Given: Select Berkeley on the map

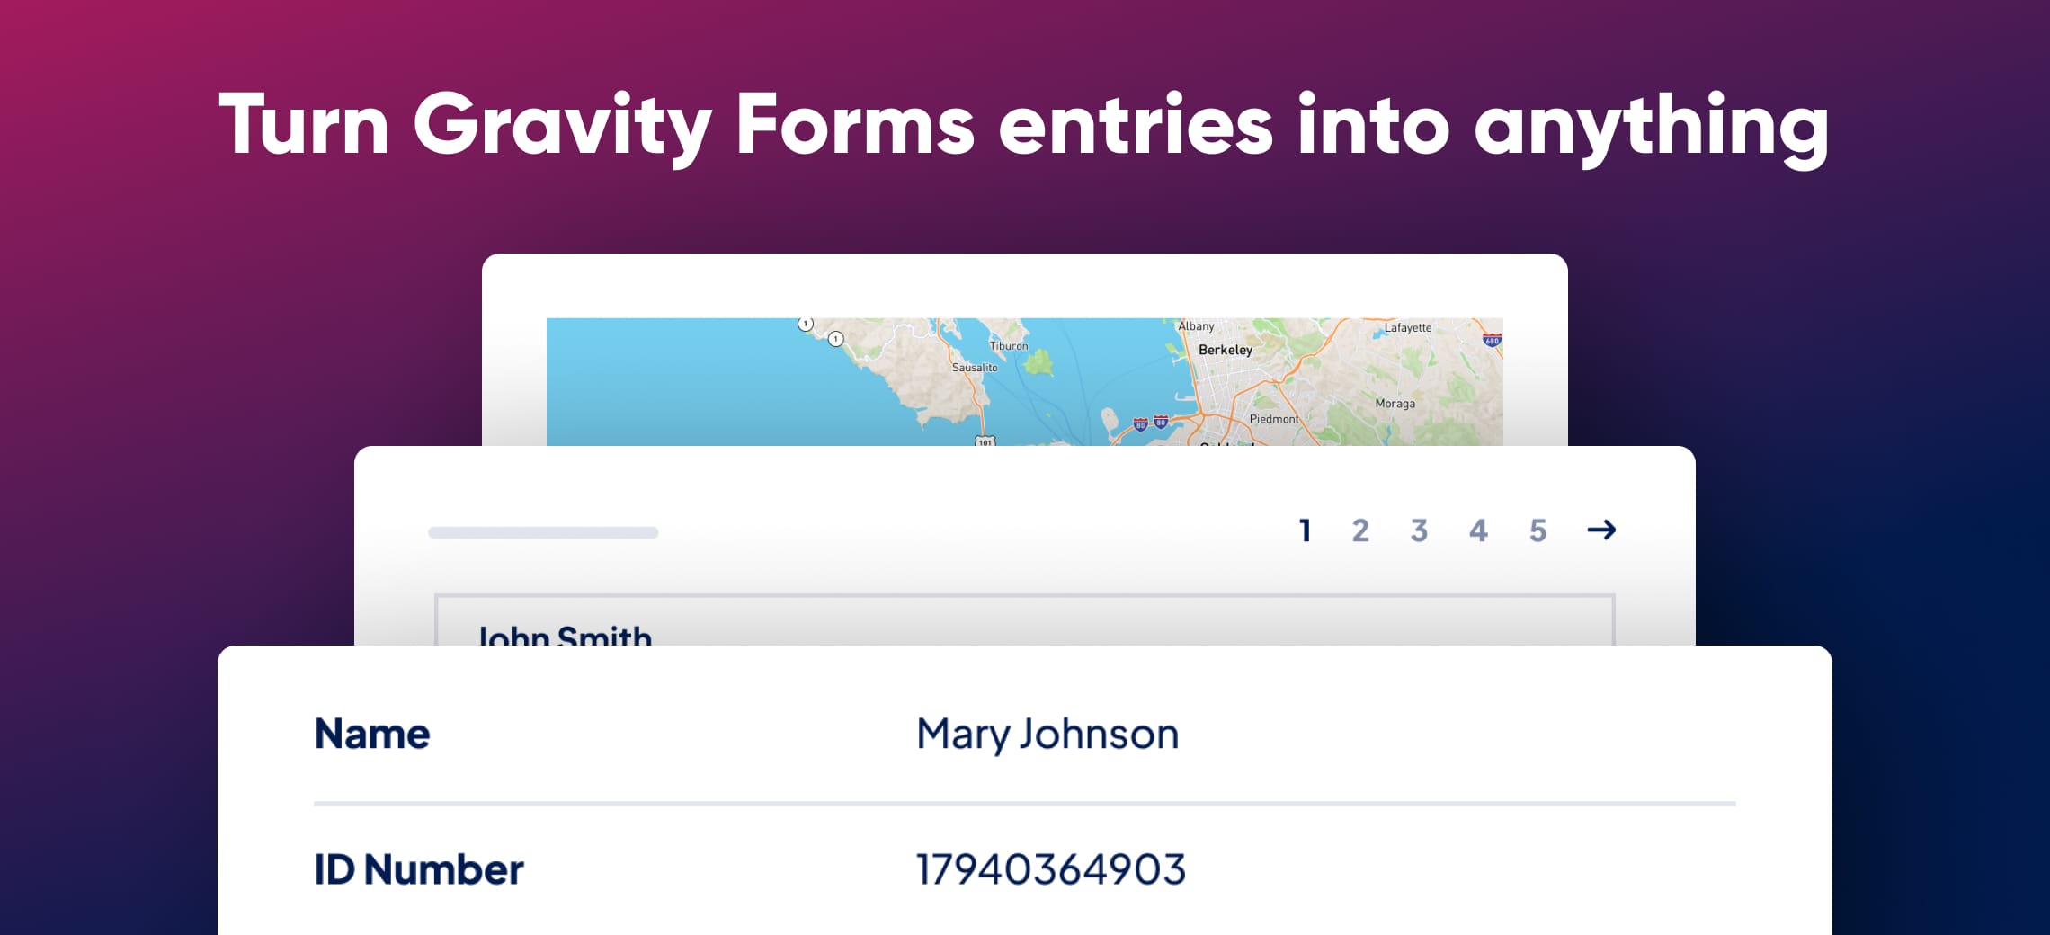Looking at the screenshot, I should coord(1226,351).
